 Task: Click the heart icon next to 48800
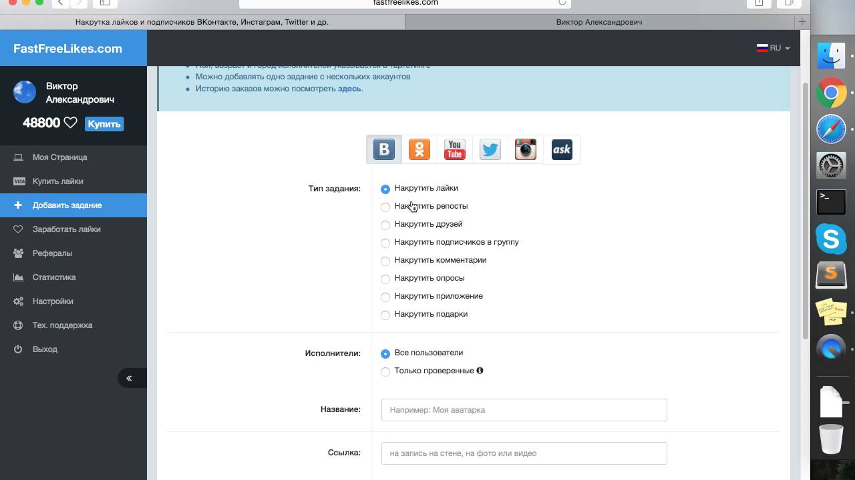(70, 123)
